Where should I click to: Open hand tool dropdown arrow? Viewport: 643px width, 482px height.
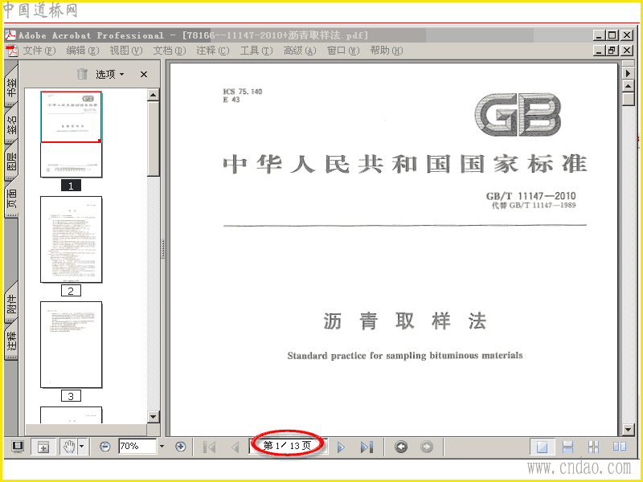click(82, 447)
